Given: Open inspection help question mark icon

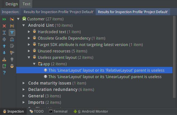Looking at the screenshot, I should [x=4, y=73].
